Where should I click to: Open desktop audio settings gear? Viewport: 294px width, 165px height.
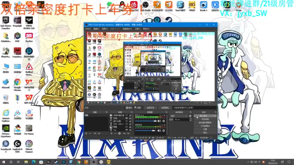coord(164,131)
